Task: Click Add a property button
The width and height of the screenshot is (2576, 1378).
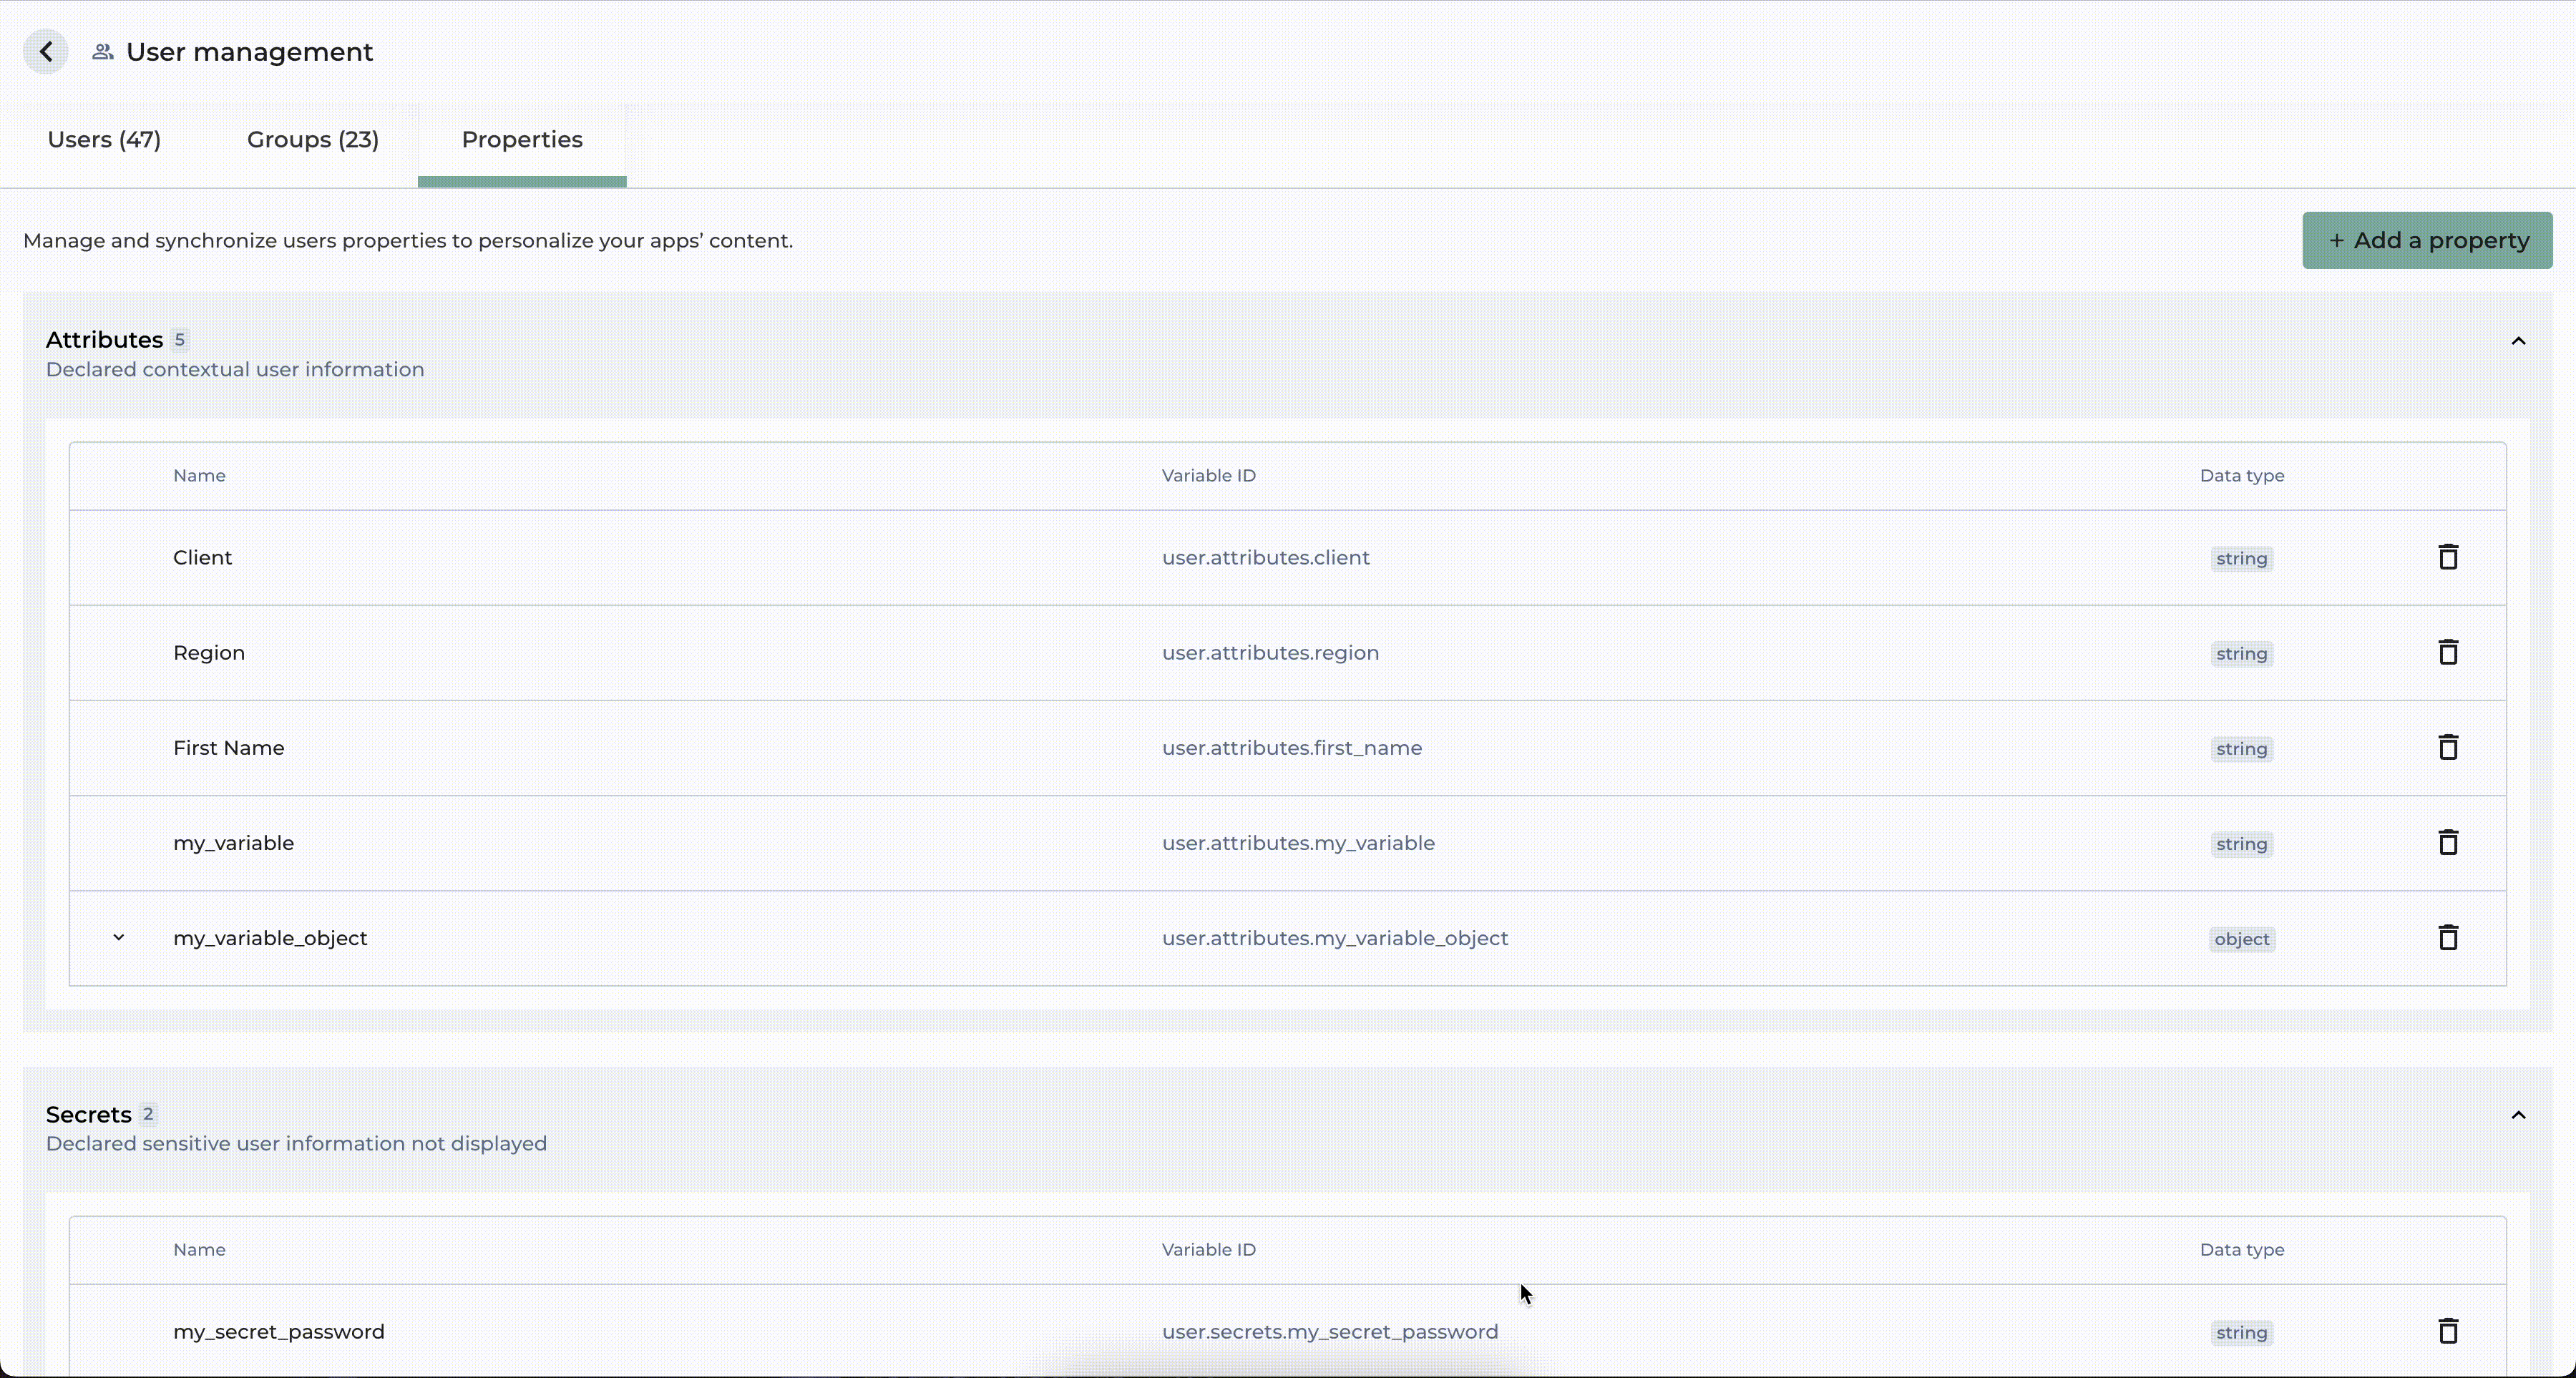Action: [2427, 240]
